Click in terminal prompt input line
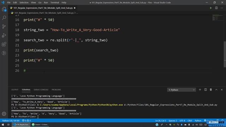The height and width of the screenshot is (127, 226). pos(38,117)
